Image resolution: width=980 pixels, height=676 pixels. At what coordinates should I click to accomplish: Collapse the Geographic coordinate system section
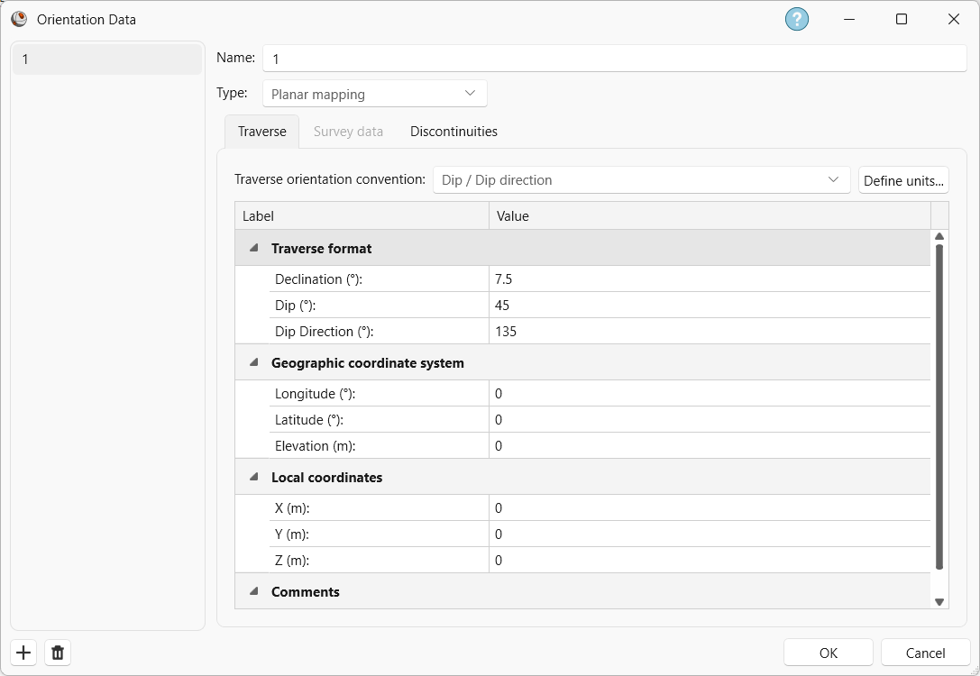[253, 362]
